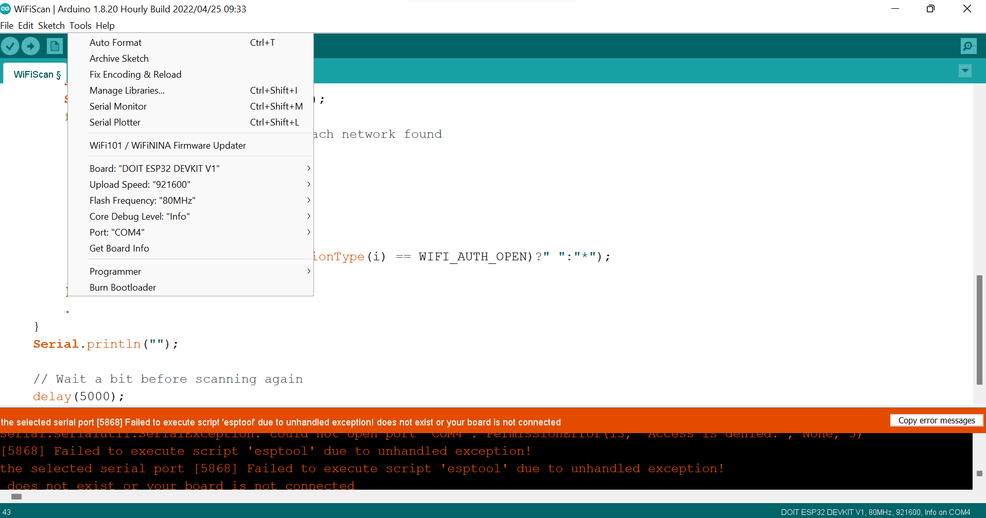The height and width of the screenshot is (518, 986).
Task: Click the Verify checkmark icon
Action: 10,46
